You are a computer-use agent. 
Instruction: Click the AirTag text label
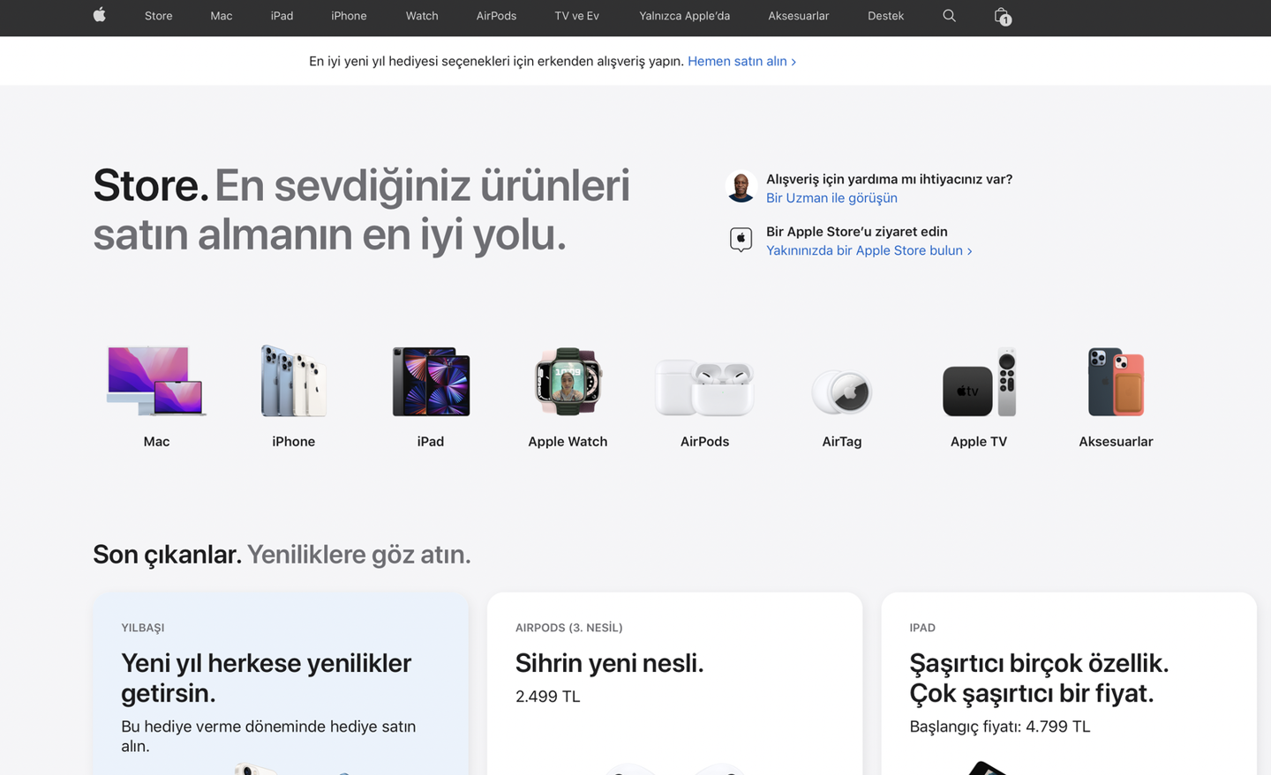[x=842, y=441]
